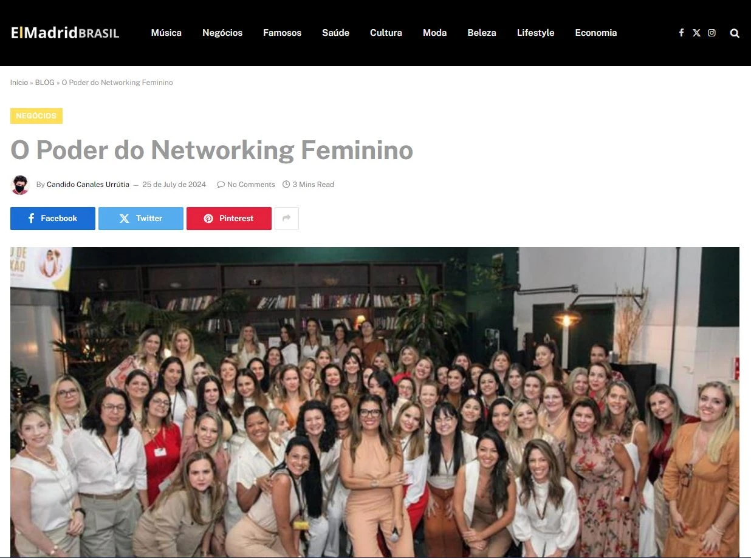Open the search magnifier icon
Image resolution: width=751 pixels, height=558 pixels.
735,33
